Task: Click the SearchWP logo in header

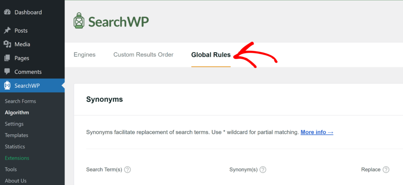Action: 111,21
